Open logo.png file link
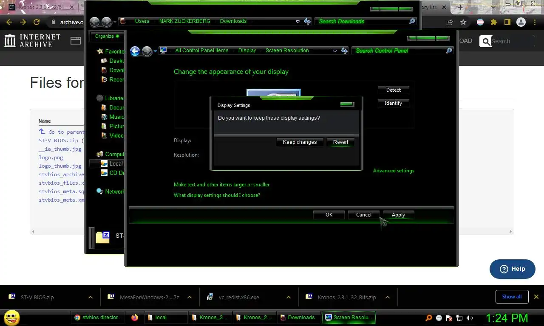The width and height of the screenshot is (544, 326). (x=51, y=157)
